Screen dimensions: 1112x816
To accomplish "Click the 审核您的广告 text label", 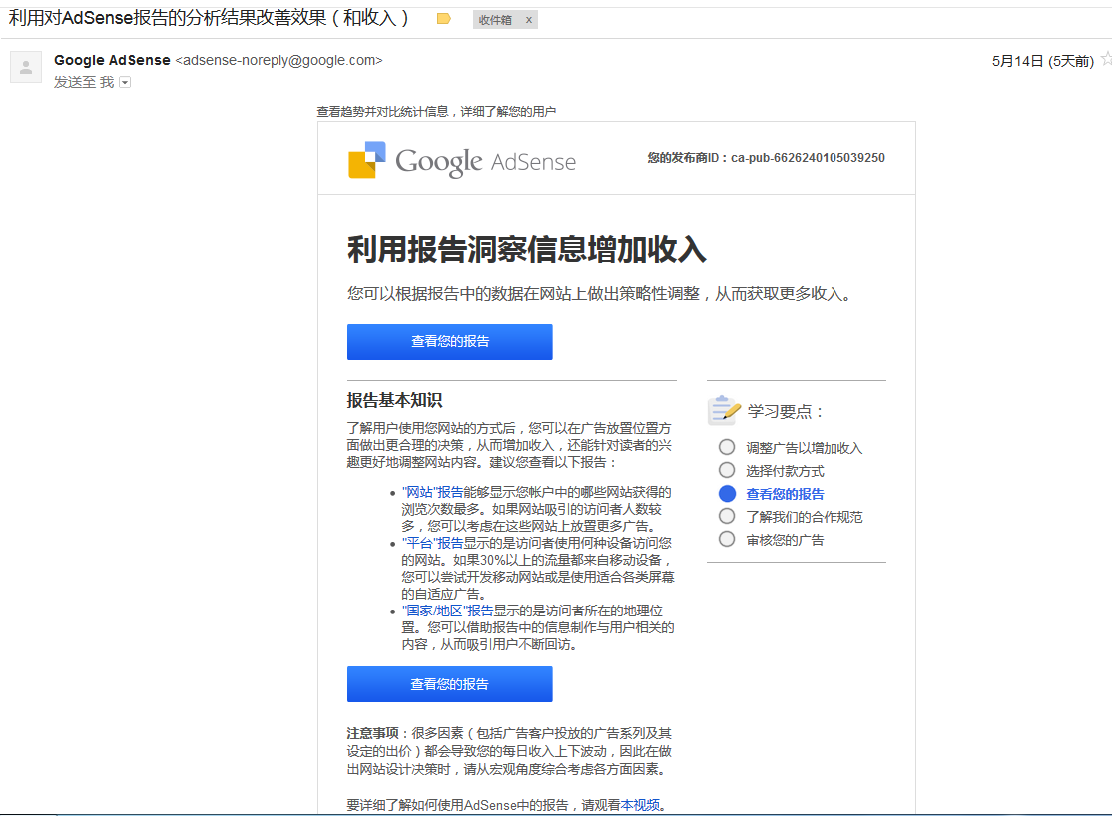I will click(x=785, y=540).
